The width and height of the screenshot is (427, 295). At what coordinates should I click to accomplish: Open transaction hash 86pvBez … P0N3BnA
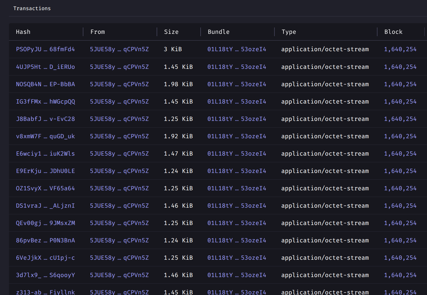[x=45, y=240]
